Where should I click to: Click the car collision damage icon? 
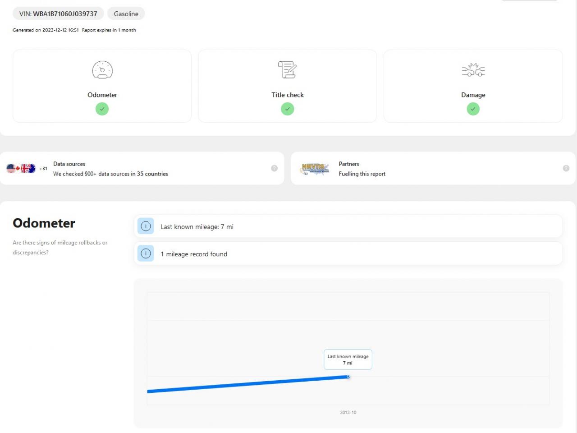pyautogui.click(x=473, y=70)
